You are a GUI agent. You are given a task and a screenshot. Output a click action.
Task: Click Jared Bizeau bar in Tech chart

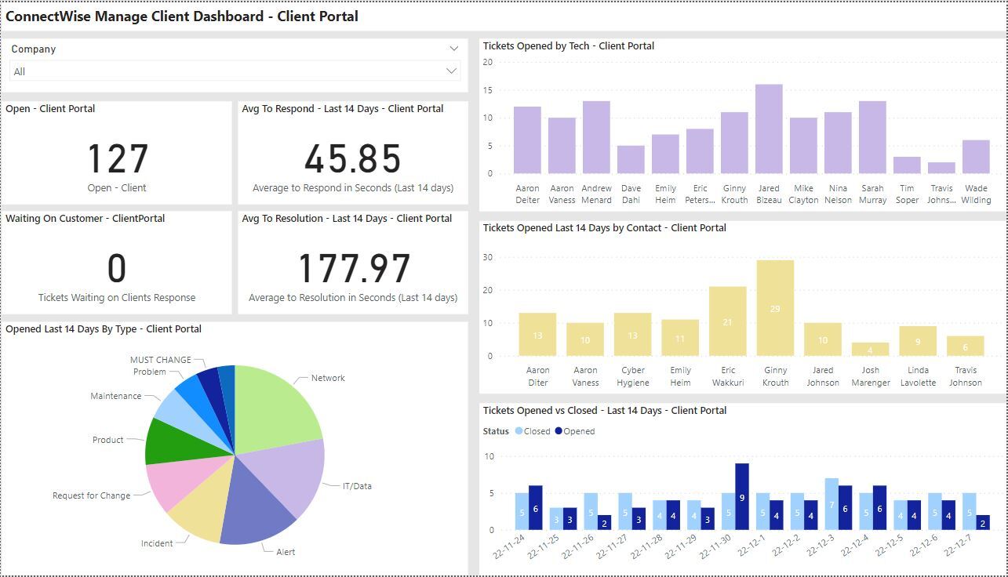(x=769, y=129)
